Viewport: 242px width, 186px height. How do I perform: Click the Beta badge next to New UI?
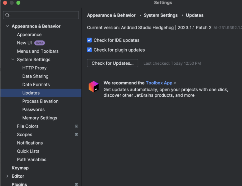click(40, 43)
